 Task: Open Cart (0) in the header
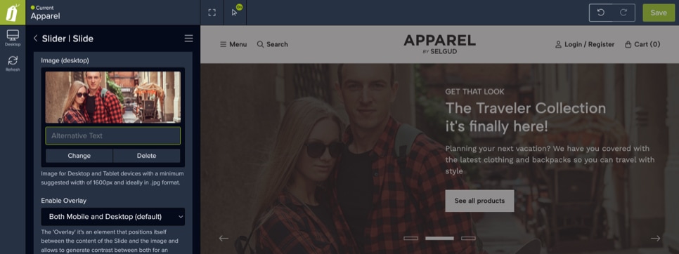click(x=642, y=44)
